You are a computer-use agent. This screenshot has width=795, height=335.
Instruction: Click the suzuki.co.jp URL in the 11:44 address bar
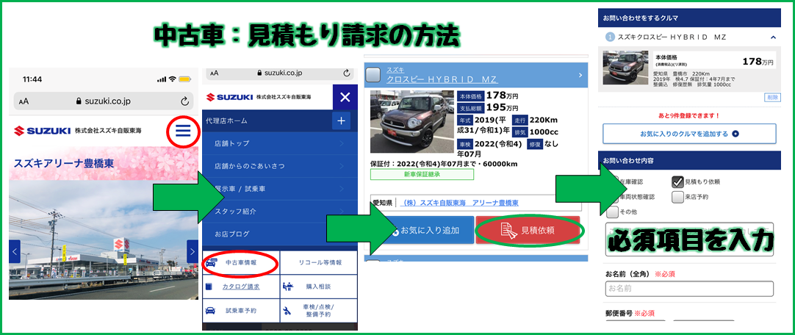point(107,101)
